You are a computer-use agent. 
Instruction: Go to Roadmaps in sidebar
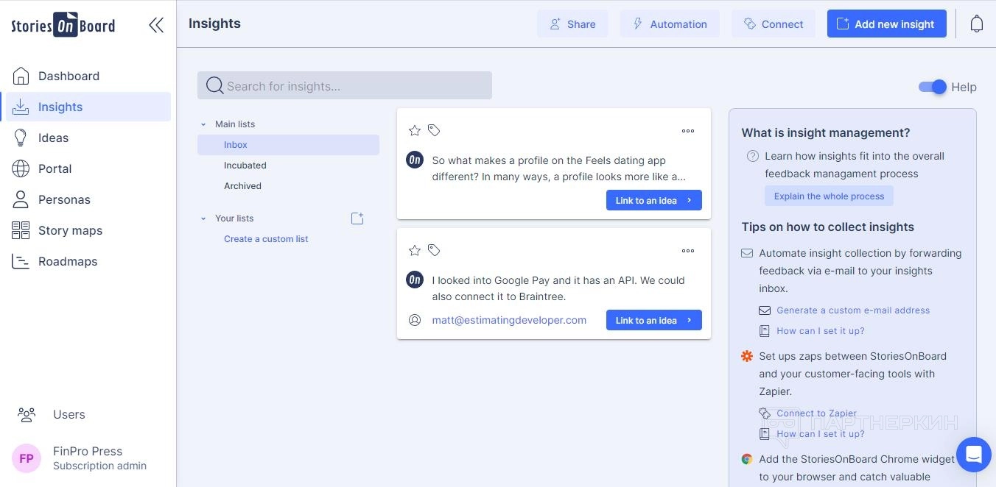tap(68, 261)
